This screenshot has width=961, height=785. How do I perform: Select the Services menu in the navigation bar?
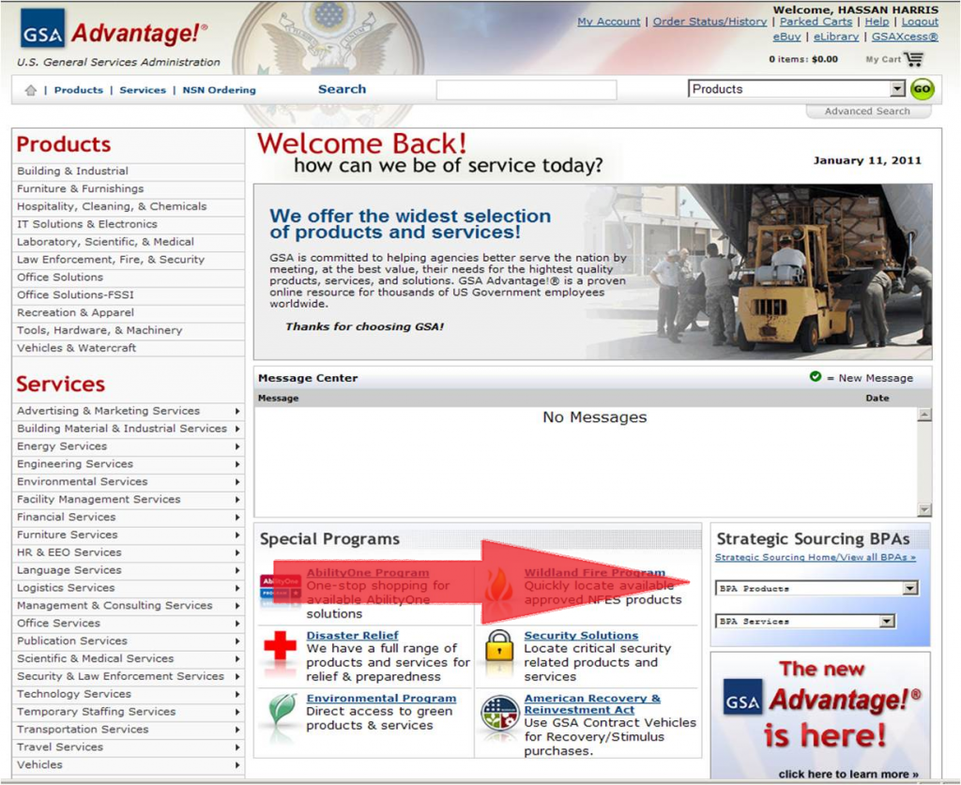[x=143, y=89]
